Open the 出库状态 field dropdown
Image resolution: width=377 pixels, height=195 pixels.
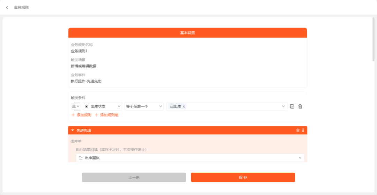(x=102, y=106)
